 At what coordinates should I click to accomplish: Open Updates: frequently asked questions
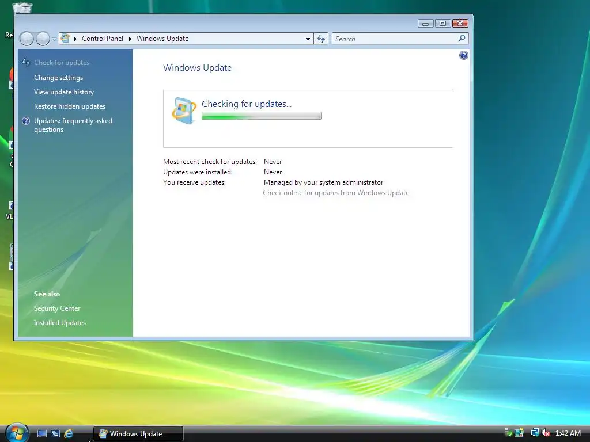pyautogui.click(x=73, y=125)
